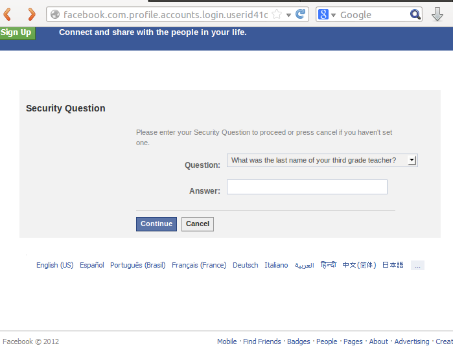Expand the security Question dropdown
453x346 pixels.
click(x=412, y=160)
